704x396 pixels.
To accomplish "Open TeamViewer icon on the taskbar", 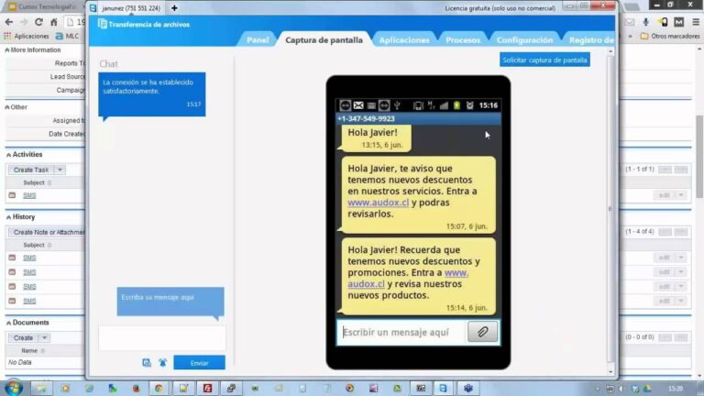I will pyautogui.click(x=443, y=388).
